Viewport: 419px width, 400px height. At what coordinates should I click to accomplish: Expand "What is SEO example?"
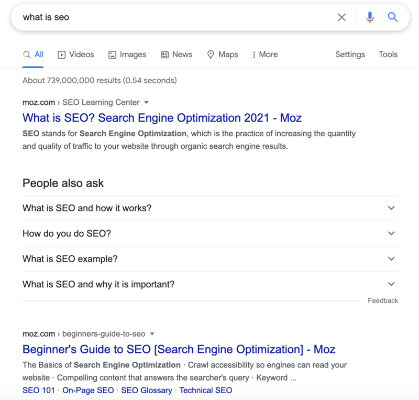coord(391,258)
